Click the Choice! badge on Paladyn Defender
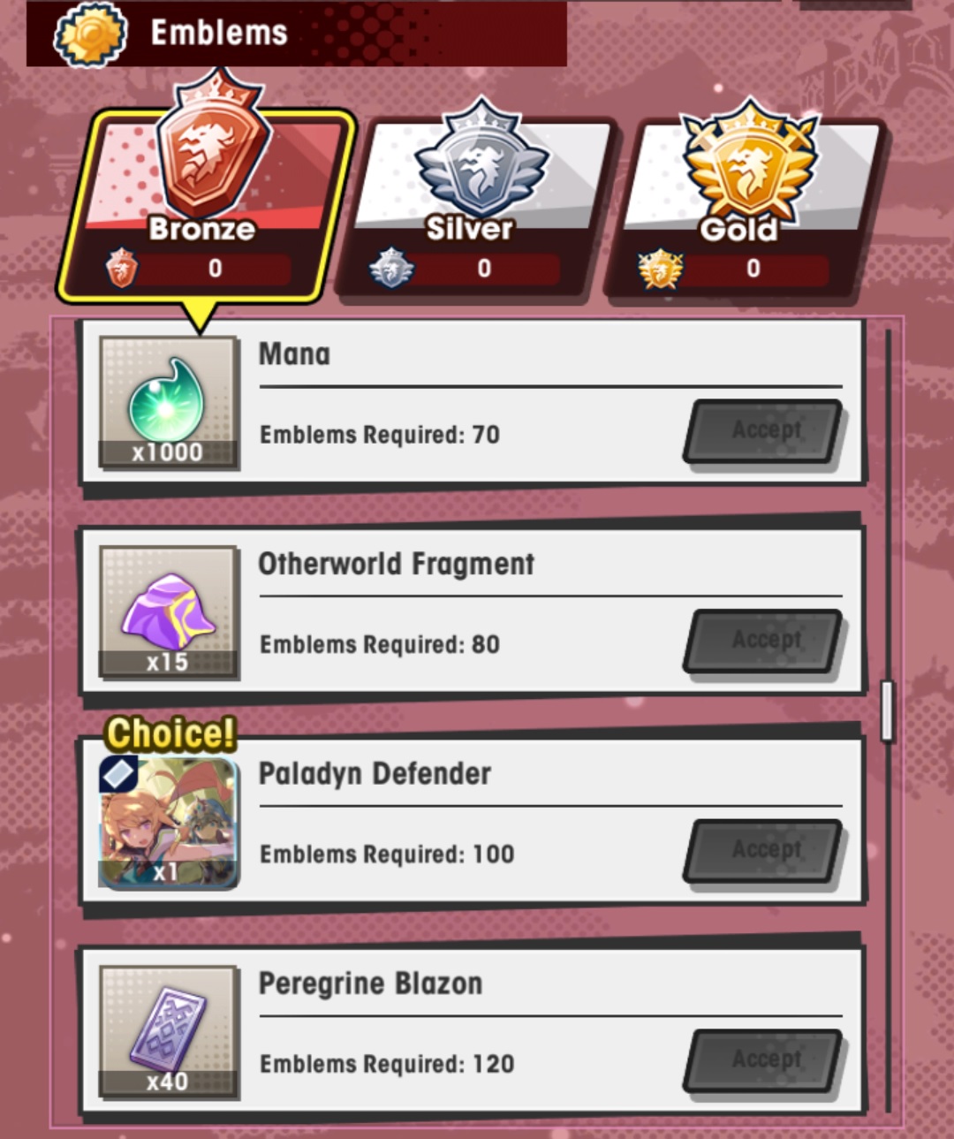Image resolution: width=954 pixels, height=1139 pixels. [170, 733]
